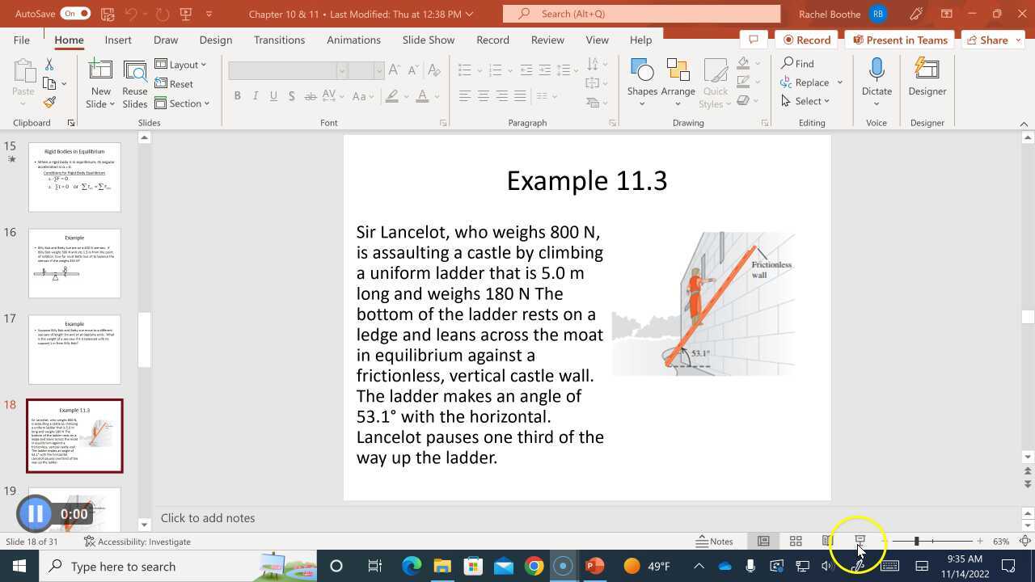This screenshot has width=1035, height=582.
Task: Expand the Layout dropdown
Action: coord(181,64)
